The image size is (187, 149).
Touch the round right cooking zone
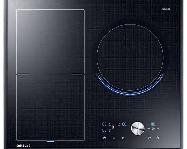[130, 57]
